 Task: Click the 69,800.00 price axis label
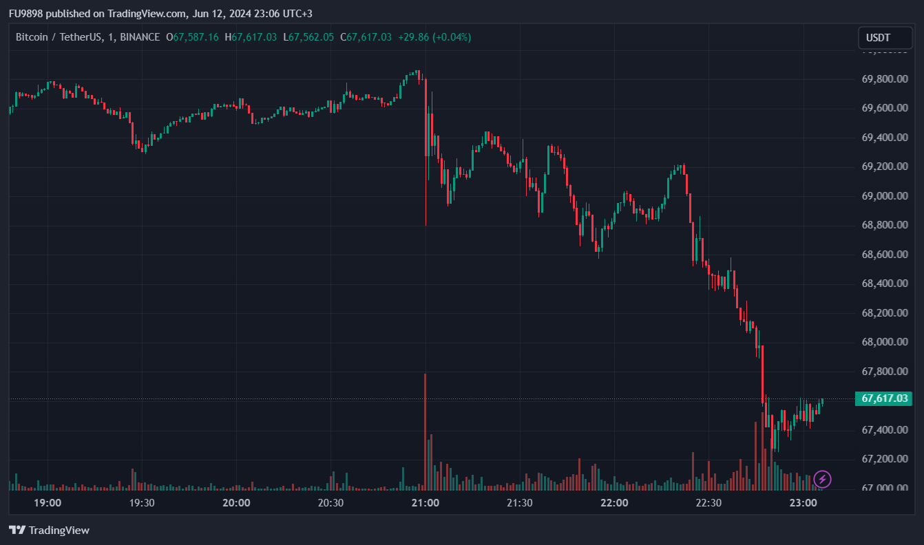click(x=885, y=79)
